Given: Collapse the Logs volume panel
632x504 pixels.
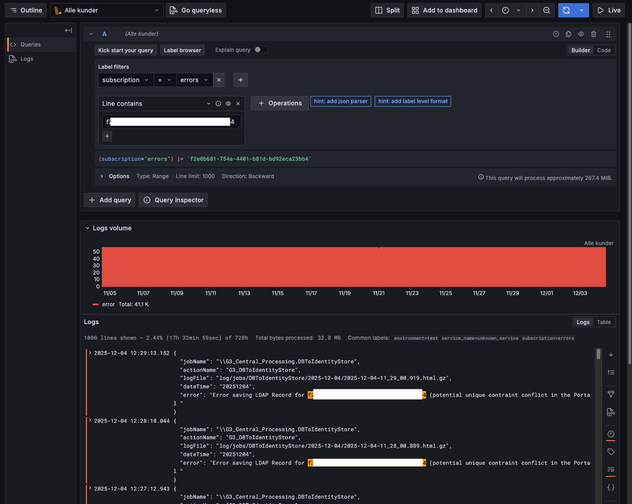Looking at the screenshot, I should [88, 228].
